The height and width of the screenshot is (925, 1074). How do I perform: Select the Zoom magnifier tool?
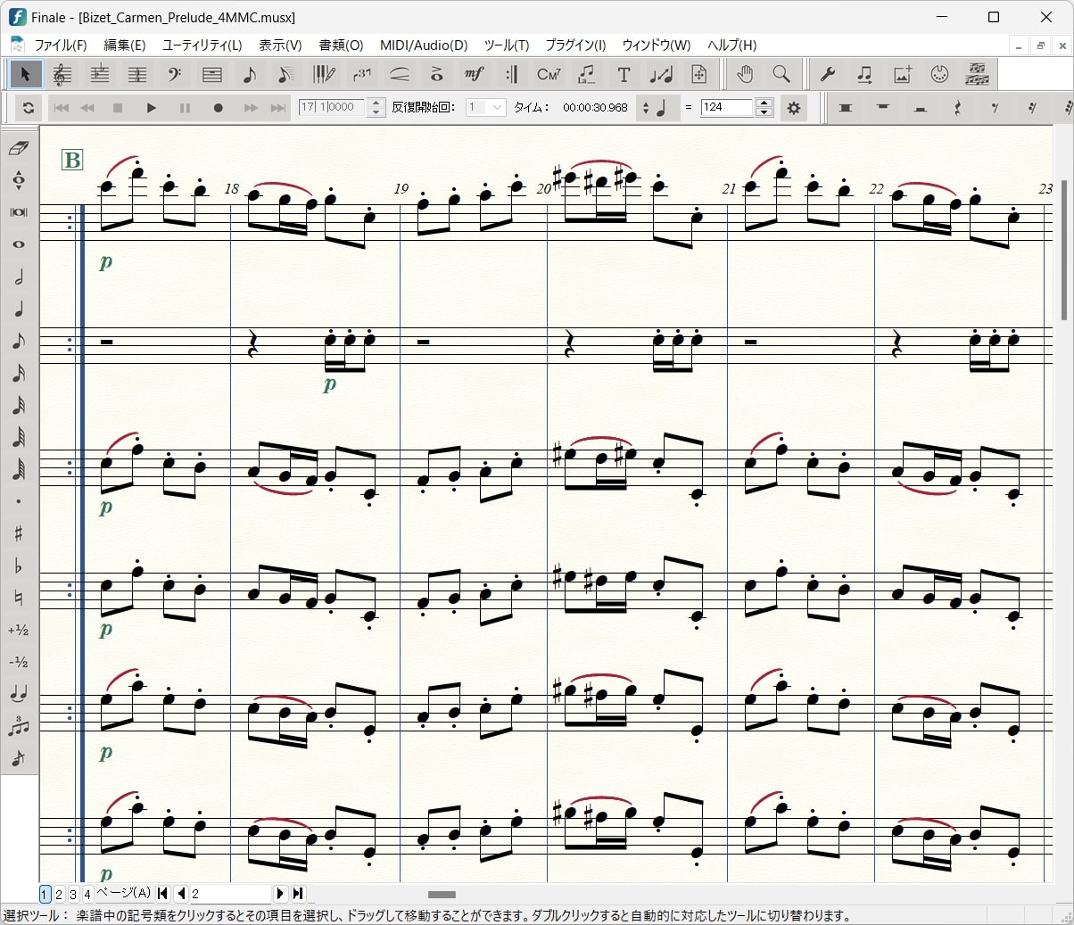point(781,75)
